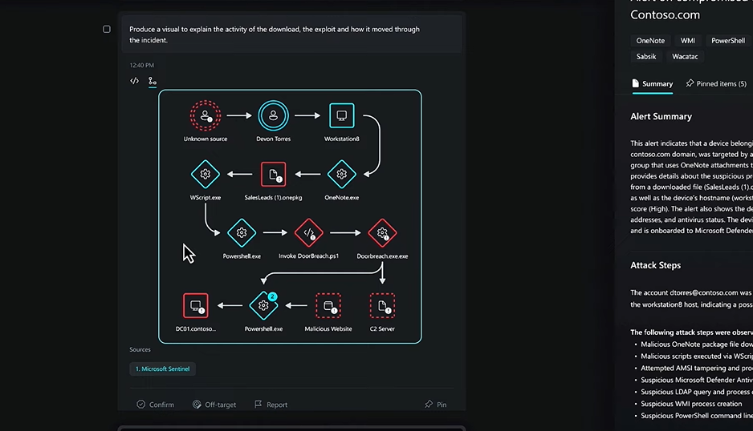Mark the response as Off-target

[x=214, y=405]
